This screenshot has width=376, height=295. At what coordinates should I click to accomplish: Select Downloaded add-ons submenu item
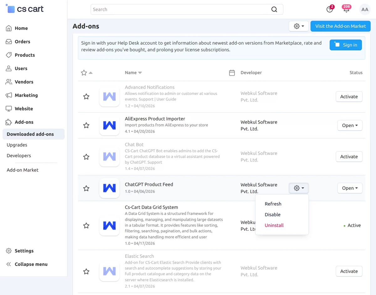pyautogui.click(x=34, y=134)
